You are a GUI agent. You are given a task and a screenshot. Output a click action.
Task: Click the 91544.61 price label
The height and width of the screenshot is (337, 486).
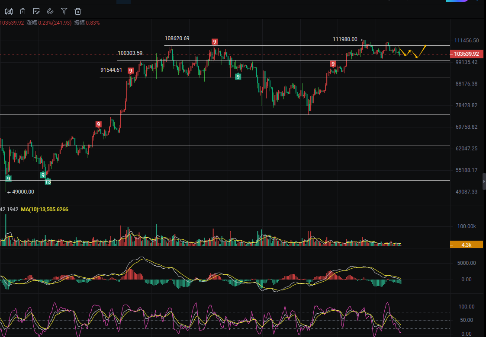click(x=111, y=70)
